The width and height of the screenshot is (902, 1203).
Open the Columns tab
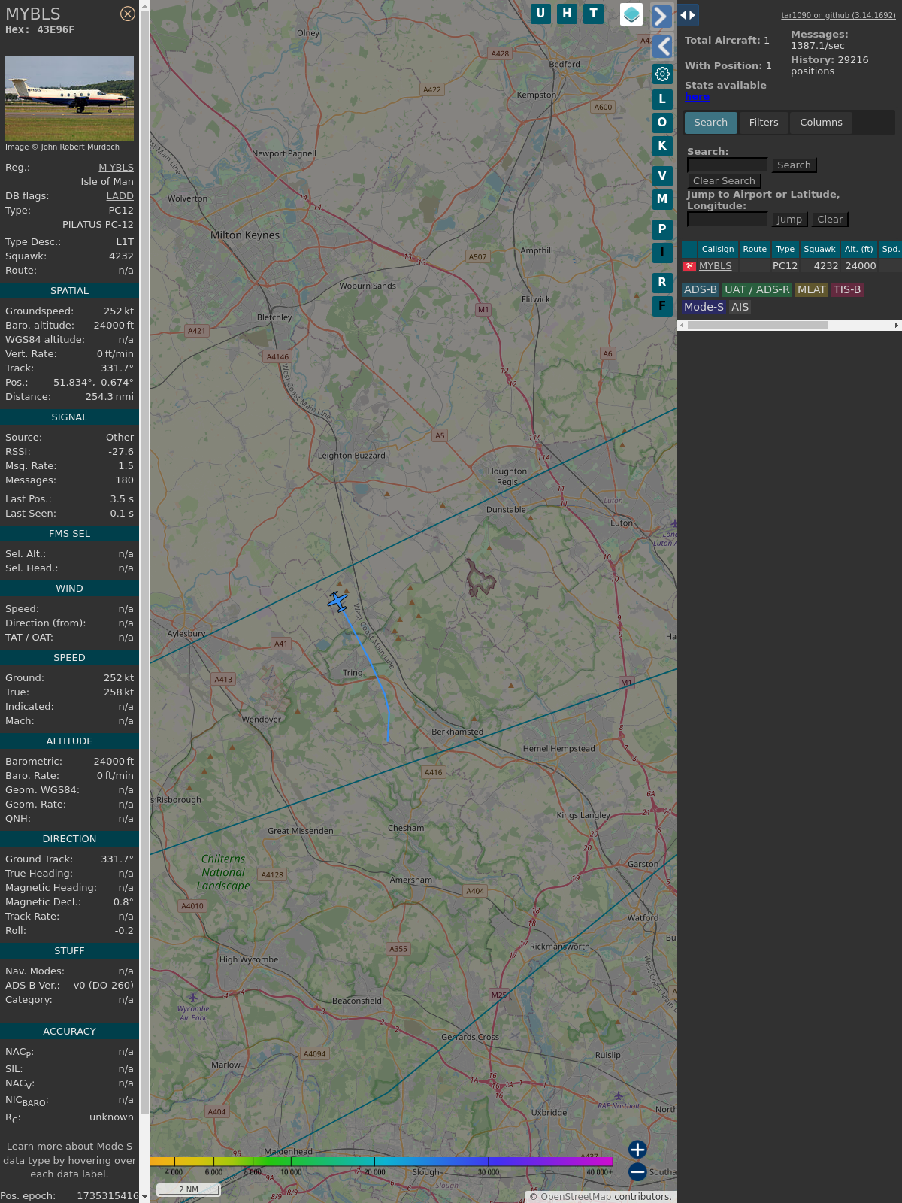820,123
